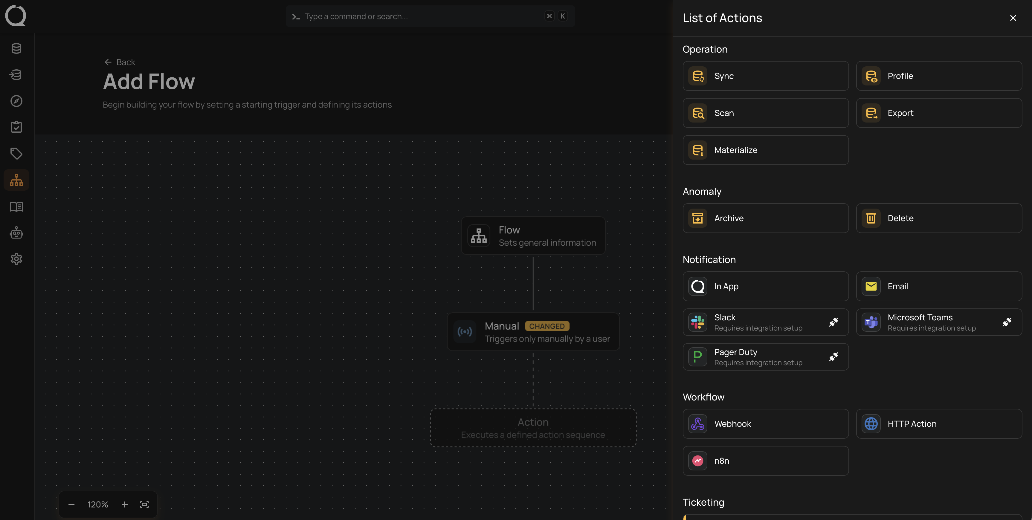Click the CHANGED badge on Manual node

coord(547,326)
